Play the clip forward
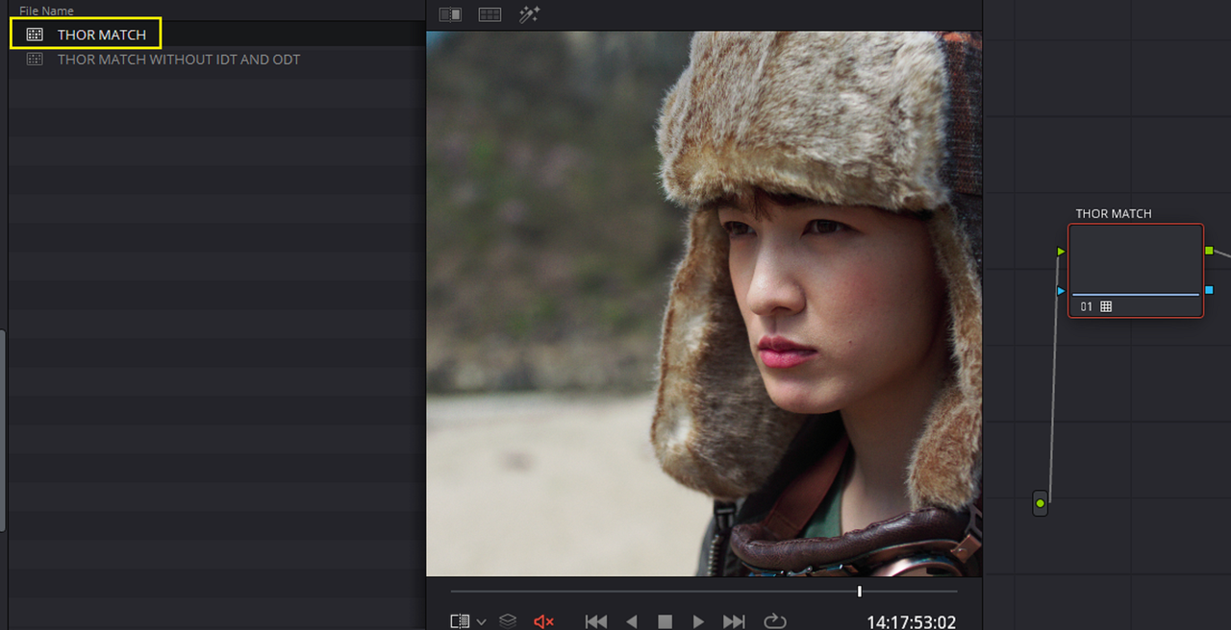Screen dimensions: 1231x630 pos(699,621)
